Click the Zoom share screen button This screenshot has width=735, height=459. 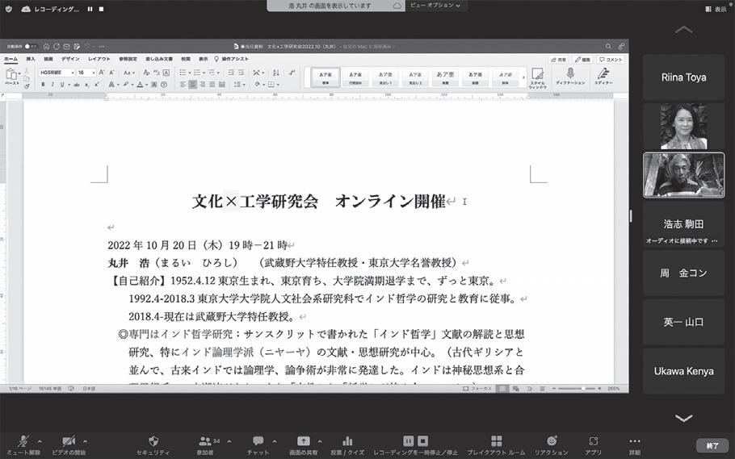coord(303,444)
